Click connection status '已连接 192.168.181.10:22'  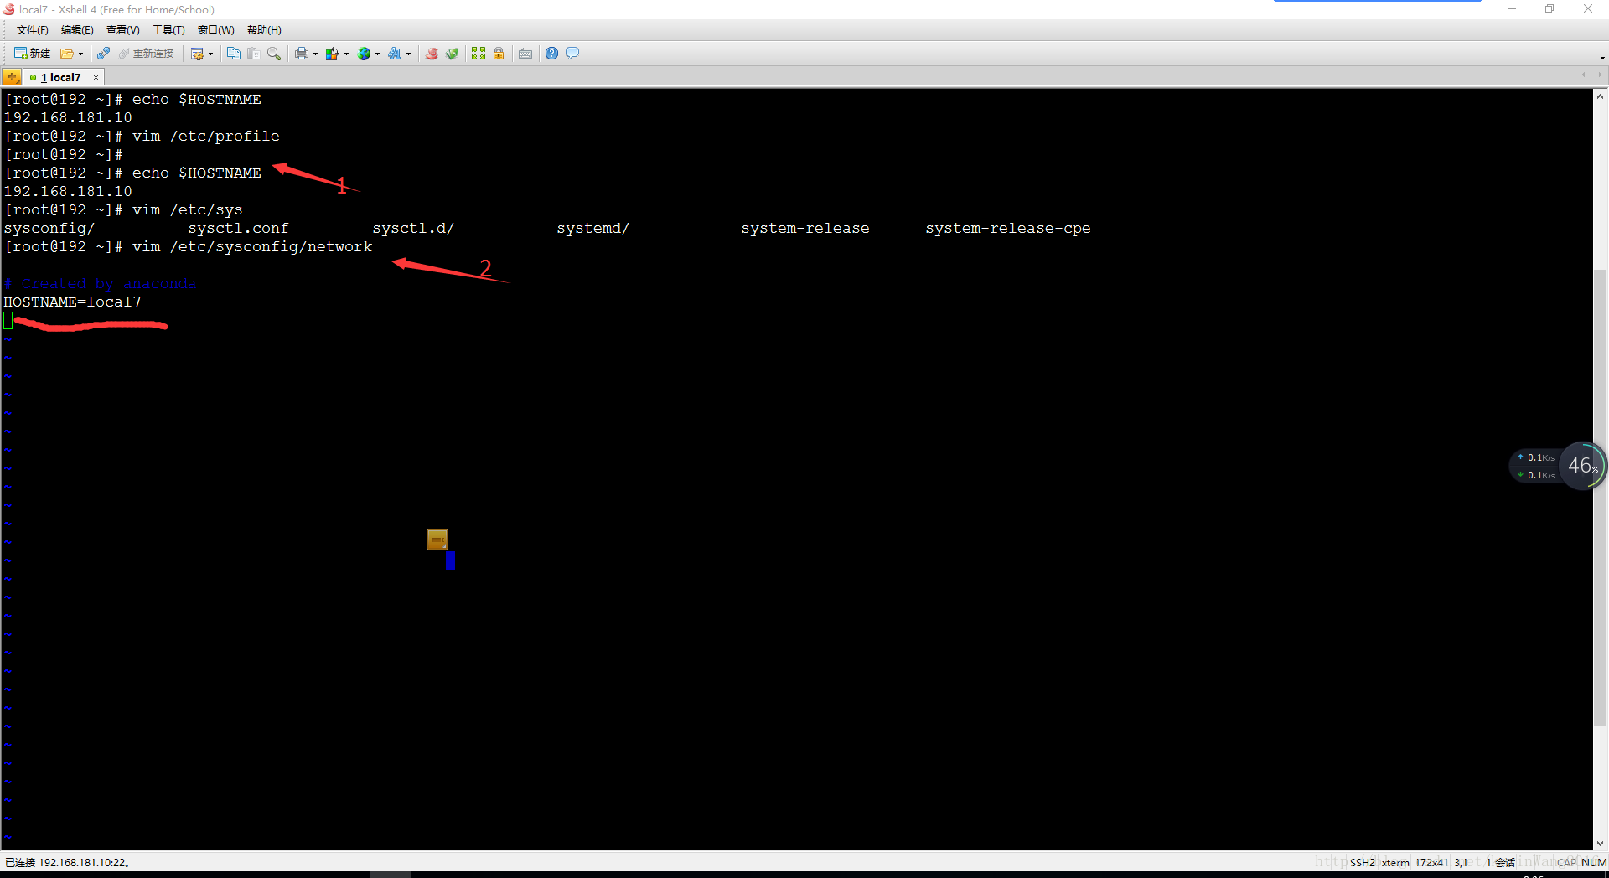click(x=67, y=862)
